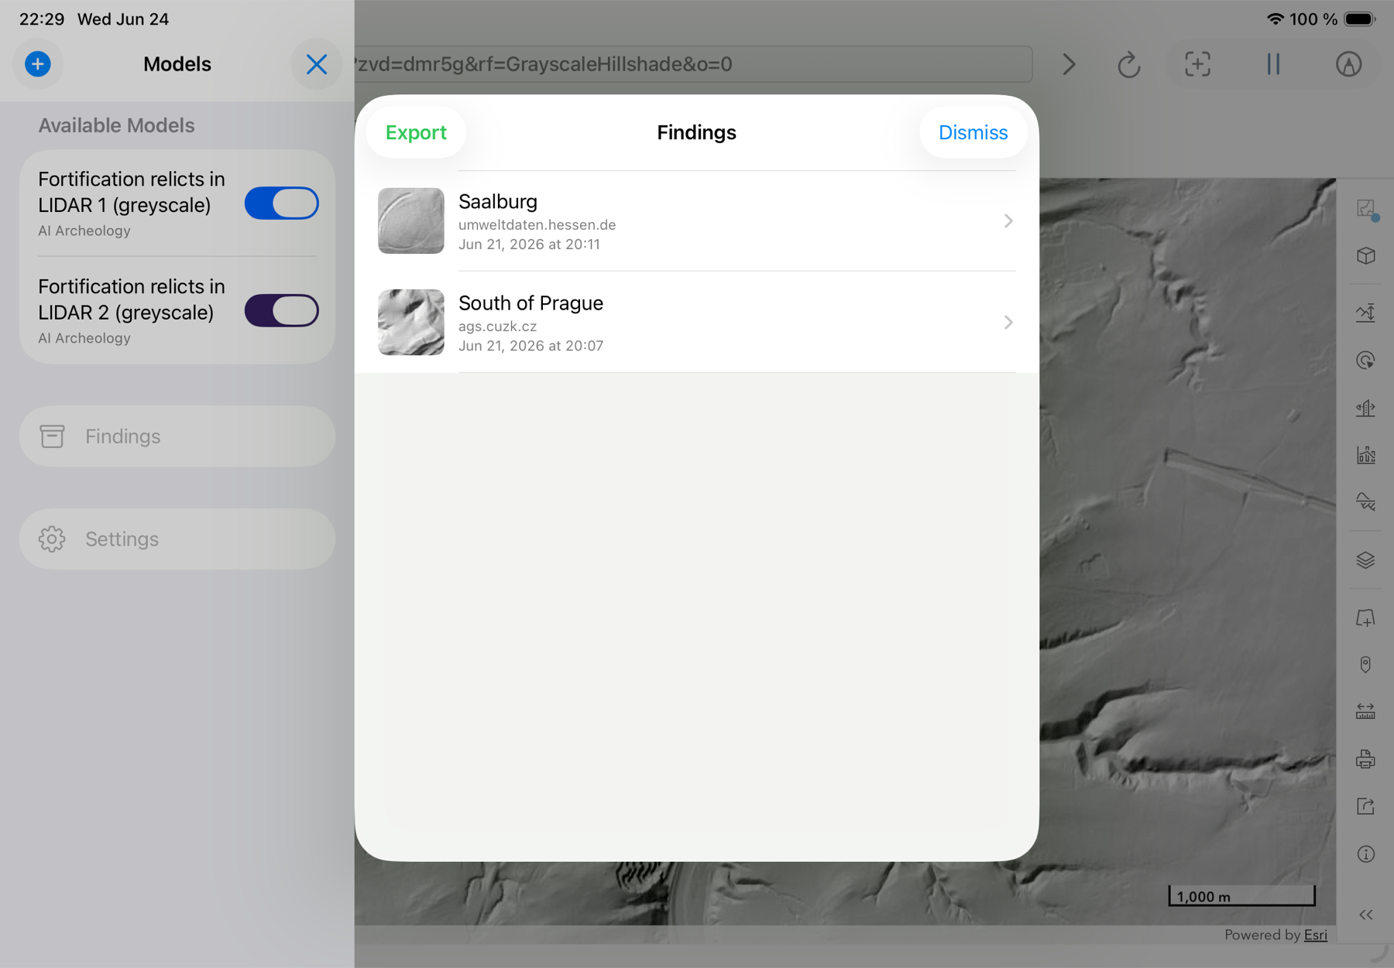This screenshot has height=968, width=1394.
Task: Tap the capture region scan icon
Action: [x=1197, y=64]
